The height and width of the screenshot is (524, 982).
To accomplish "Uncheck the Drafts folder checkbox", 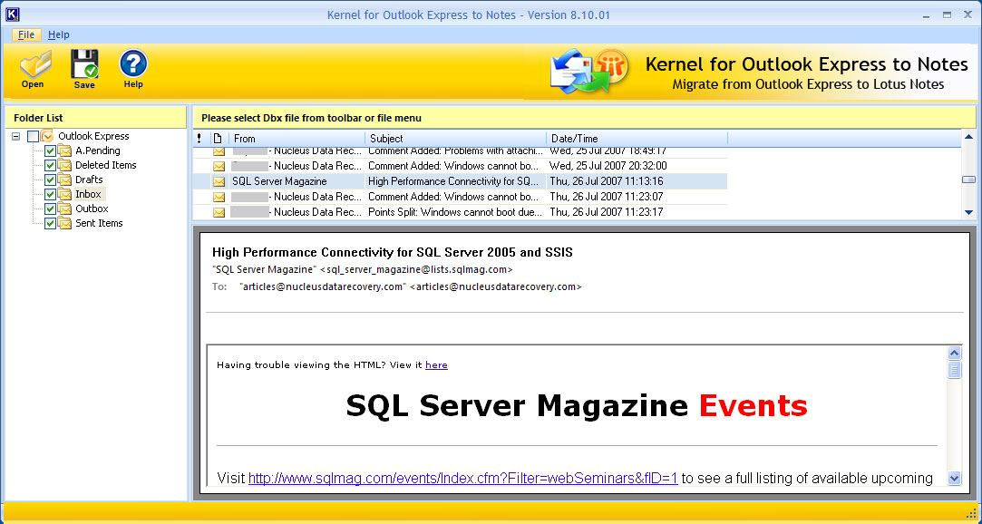I will click(50, 180).
